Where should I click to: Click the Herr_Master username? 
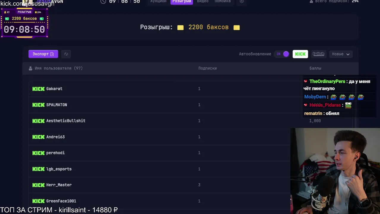59,185
